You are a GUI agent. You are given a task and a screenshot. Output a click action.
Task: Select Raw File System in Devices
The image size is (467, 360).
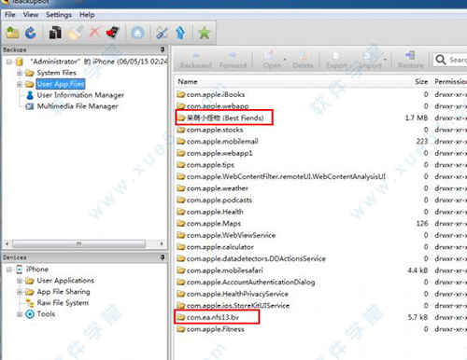click(63, 303)
